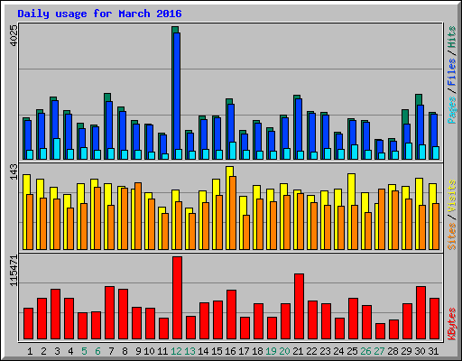
Task: Select the orange sites bar for day 27
Action: (x=382, y=219)
